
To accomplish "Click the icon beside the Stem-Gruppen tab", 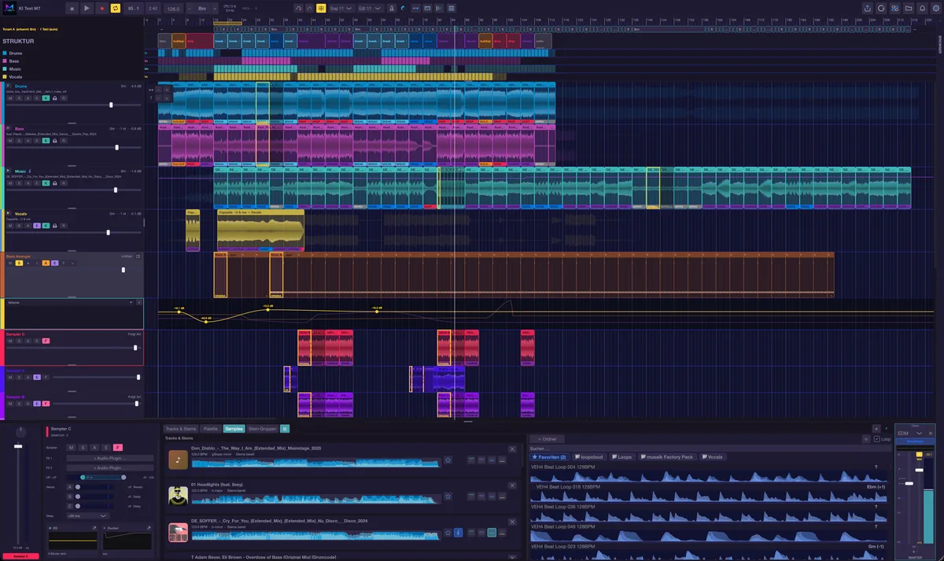I will (x=285, y=429).
